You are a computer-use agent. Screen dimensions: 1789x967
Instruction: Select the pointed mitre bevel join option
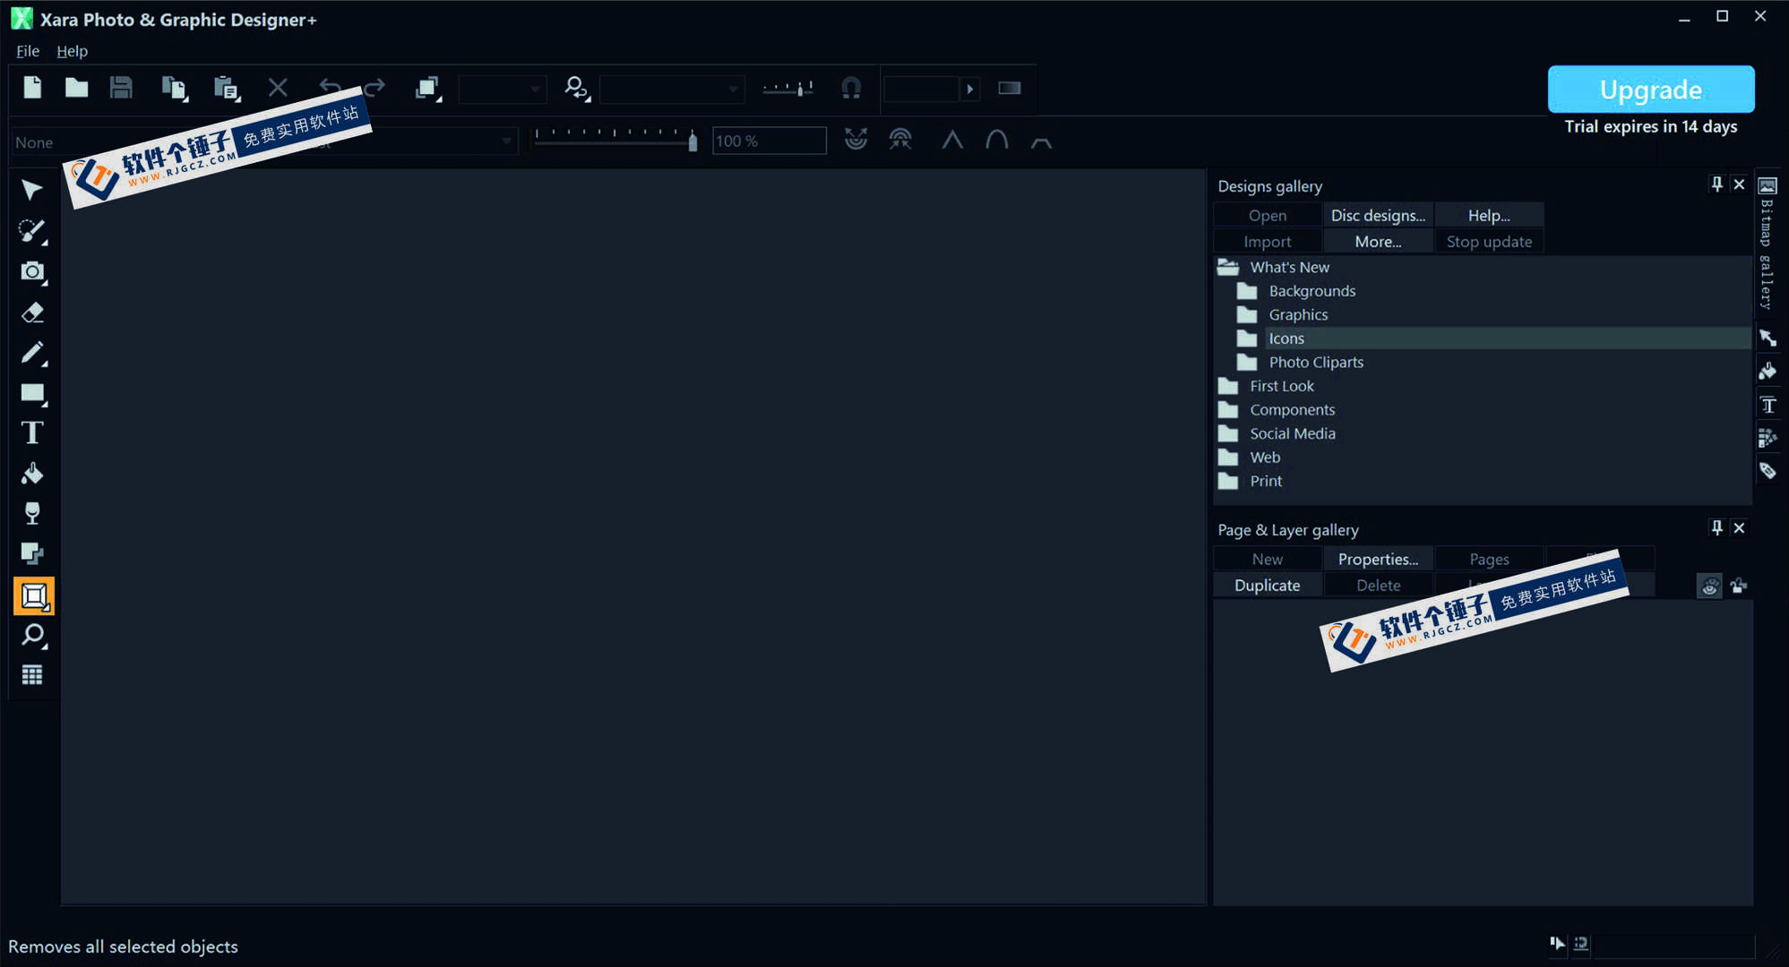pyautogui.click(x=952, y=141)
